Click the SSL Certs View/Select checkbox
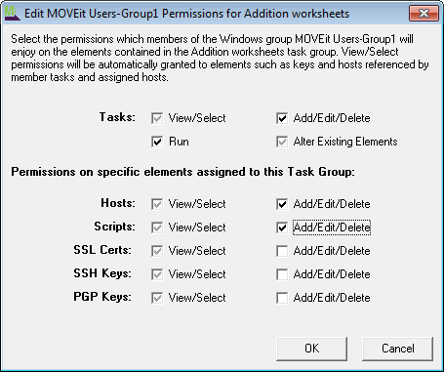 157,251
